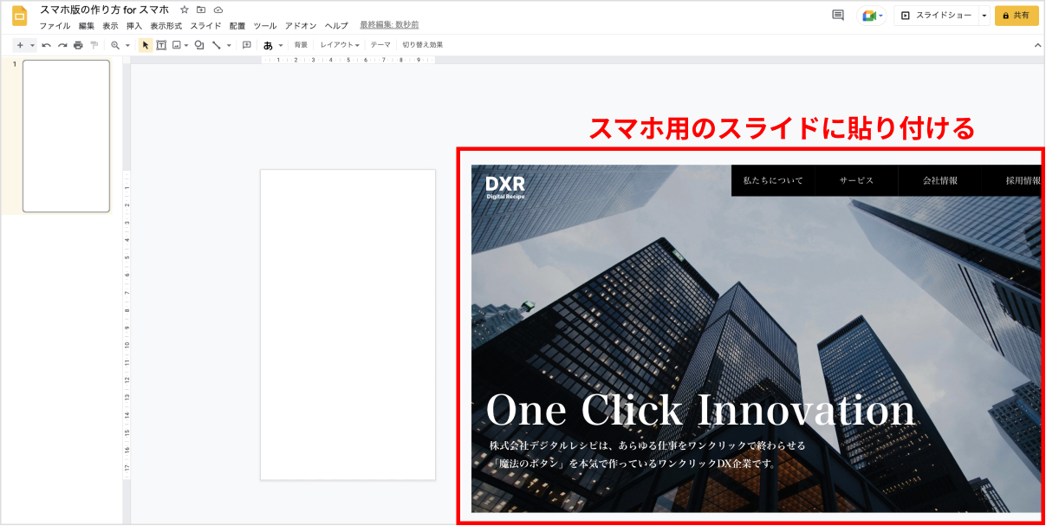Click the yellow 共有 button
The width and height of the screenshot is (1046, 526).
(1017, 16)
